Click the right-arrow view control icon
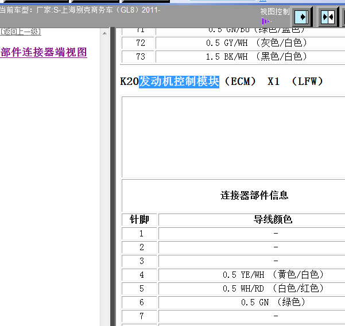Viewport: 345px width, 326px height. coord(303,17)
